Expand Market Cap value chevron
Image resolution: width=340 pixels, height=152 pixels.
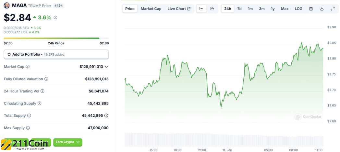[106, 67]
